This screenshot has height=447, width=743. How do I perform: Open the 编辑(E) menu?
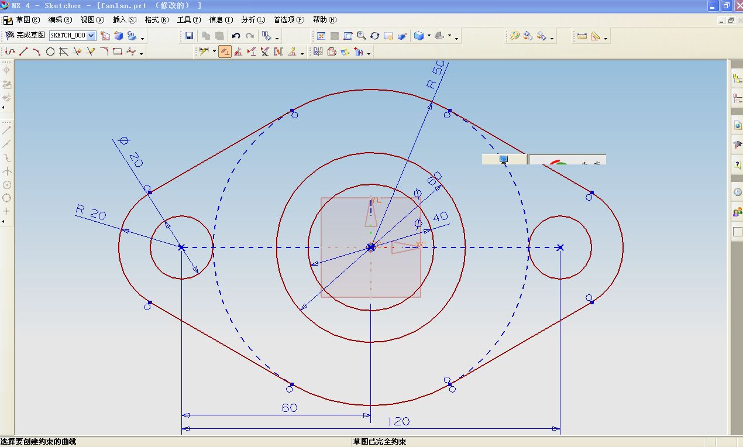pyautogui.click(x=60, y=20)
